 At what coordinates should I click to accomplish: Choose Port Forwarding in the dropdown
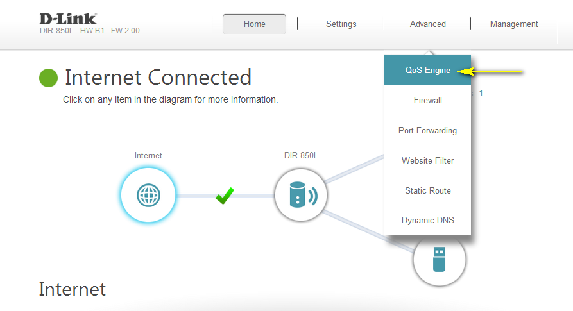pyautogui.click(x=427, y=131)
